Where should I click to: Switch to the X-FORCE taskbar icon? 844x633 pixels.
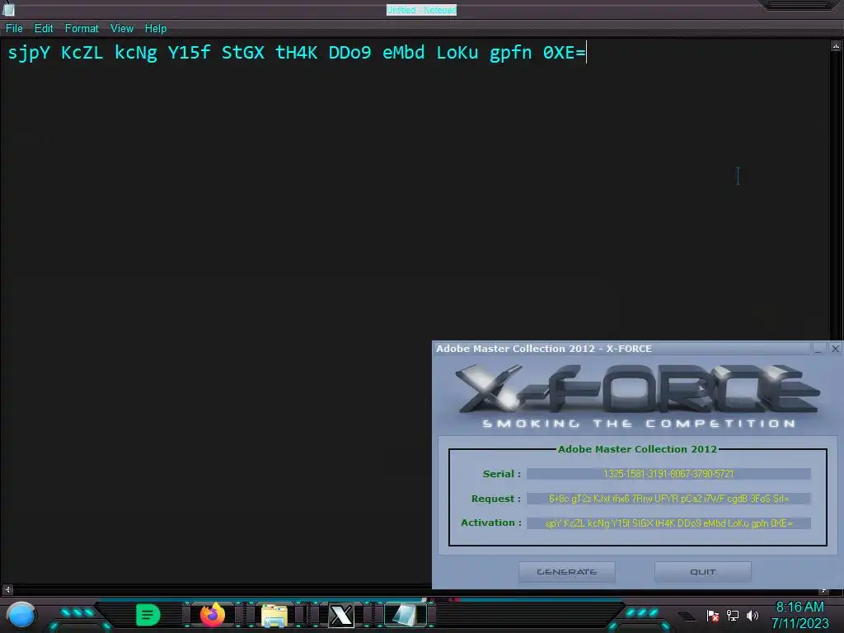[x=341, y=615]
